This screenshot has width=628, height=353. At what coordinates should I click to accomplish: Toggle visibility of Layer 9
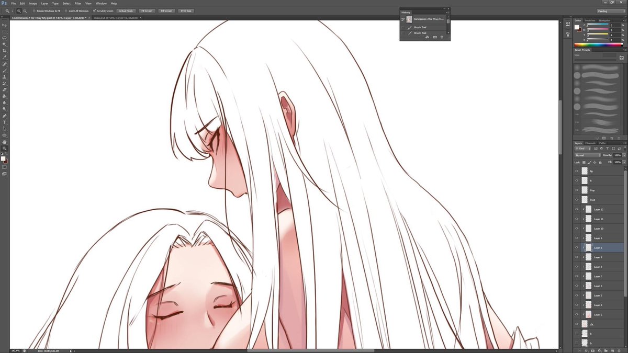[577, 267]
